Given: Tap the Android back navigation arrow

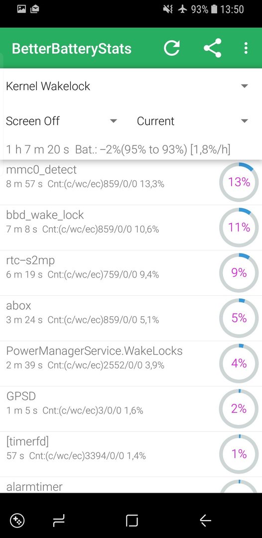Looking at the screenshot, I should pos(205,521).
